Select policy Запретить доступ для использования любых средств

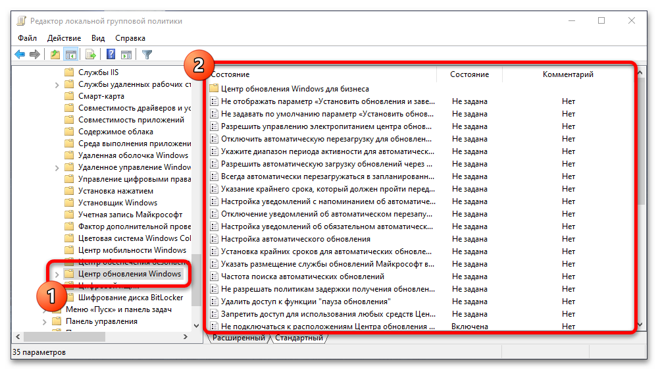pos(328,314)
